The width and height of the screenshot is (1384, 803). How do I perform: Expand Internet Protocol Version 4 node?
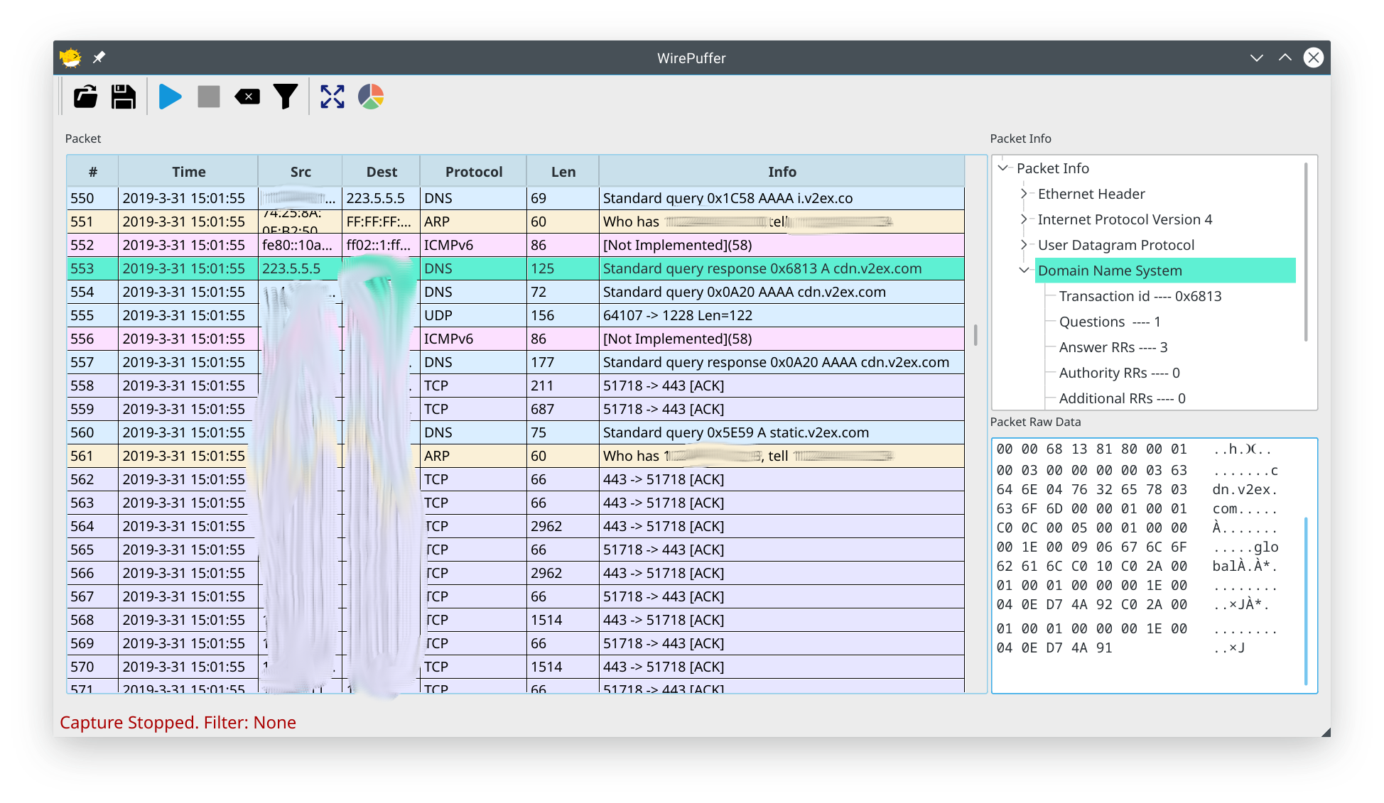[x=1024, y=219]
